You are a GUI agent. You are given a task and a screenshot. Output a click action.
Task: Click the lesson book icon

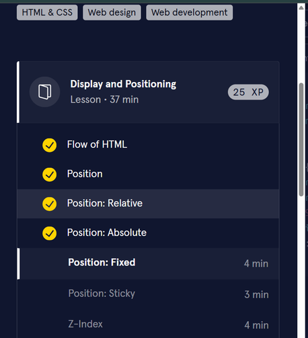point(44,92)
